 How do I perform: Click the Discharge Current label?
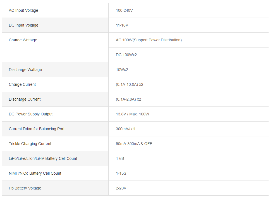point(25,99)
